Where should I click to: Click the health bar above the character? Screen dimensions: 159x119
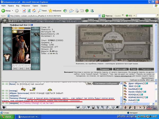(x=21, y=28)
